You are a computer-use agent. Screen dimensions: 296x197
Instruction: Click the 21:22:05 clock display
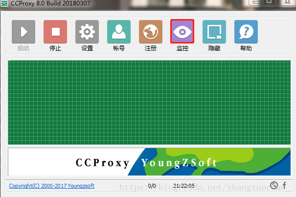pos(184,186)
